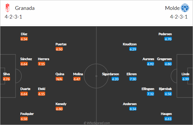Click the Granada club crest icon
This screenshot has width=193, height=125.
(x=8, y=8)
